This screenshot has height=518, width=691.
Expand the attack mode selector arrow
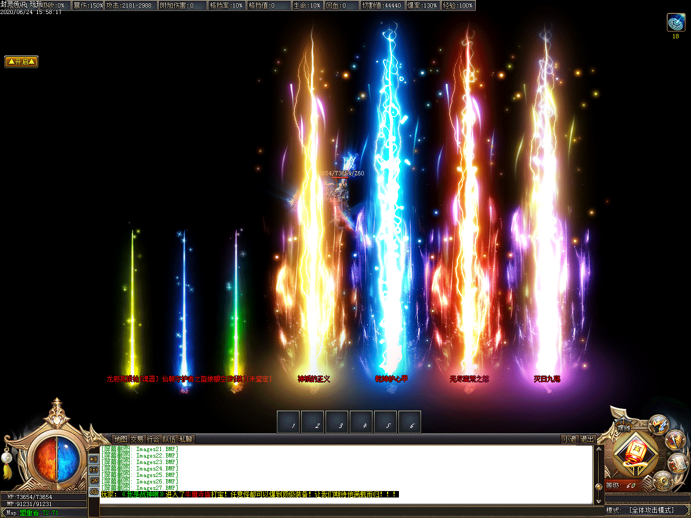pyautogui.click(x=685, y=510)
